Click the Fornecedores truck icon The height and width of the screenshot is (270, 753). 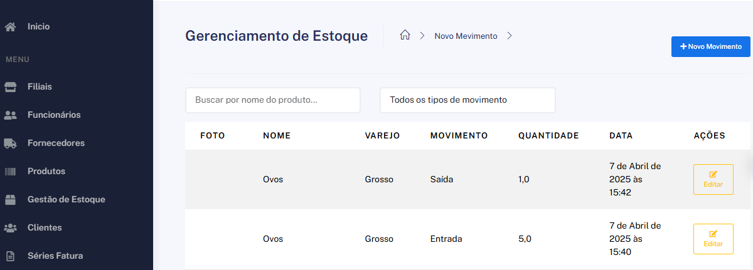point(10,143)
